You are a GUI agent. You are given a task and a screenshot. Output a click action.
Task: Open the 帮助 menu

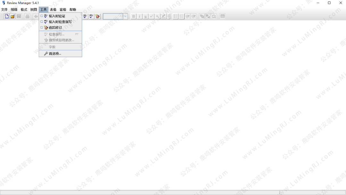tap(73, 10)
